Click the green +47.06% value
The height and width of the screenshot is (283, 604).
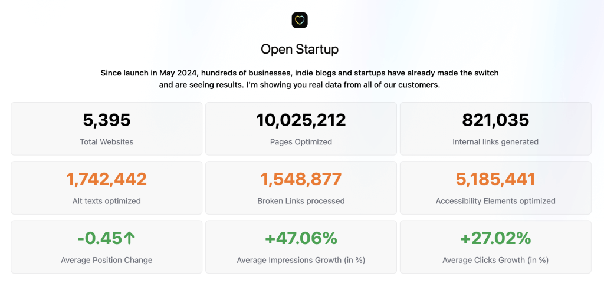[x=301, y=239]
